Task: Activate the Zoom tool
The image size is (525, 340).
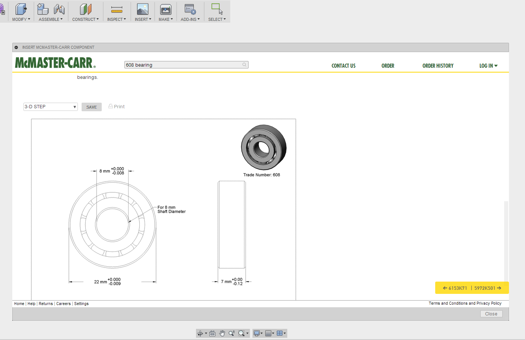Action: 232,333
